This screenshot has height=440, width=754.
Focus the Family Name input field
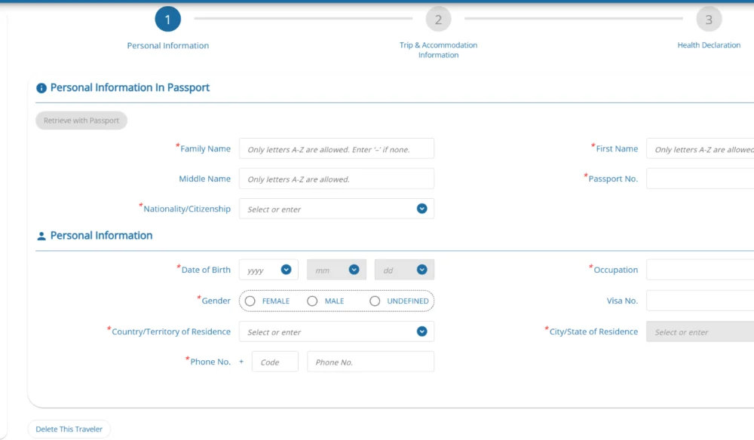pyautogui.click(x=336, y=149)
